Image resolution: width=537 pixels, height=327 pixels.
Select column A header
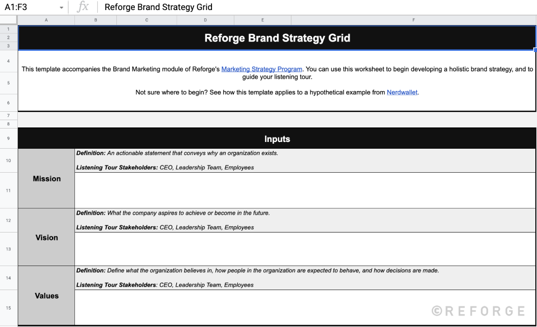(x=46, y=20)
